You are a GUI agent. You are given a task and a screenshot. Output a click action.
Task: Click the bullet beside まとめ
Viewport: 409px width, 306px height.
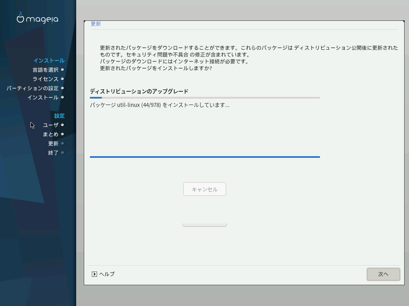63,134
